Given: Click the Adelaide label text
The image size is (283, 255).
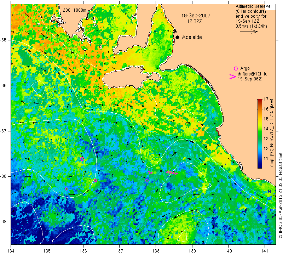Looking at the screenshot, I should pos(192,37).
